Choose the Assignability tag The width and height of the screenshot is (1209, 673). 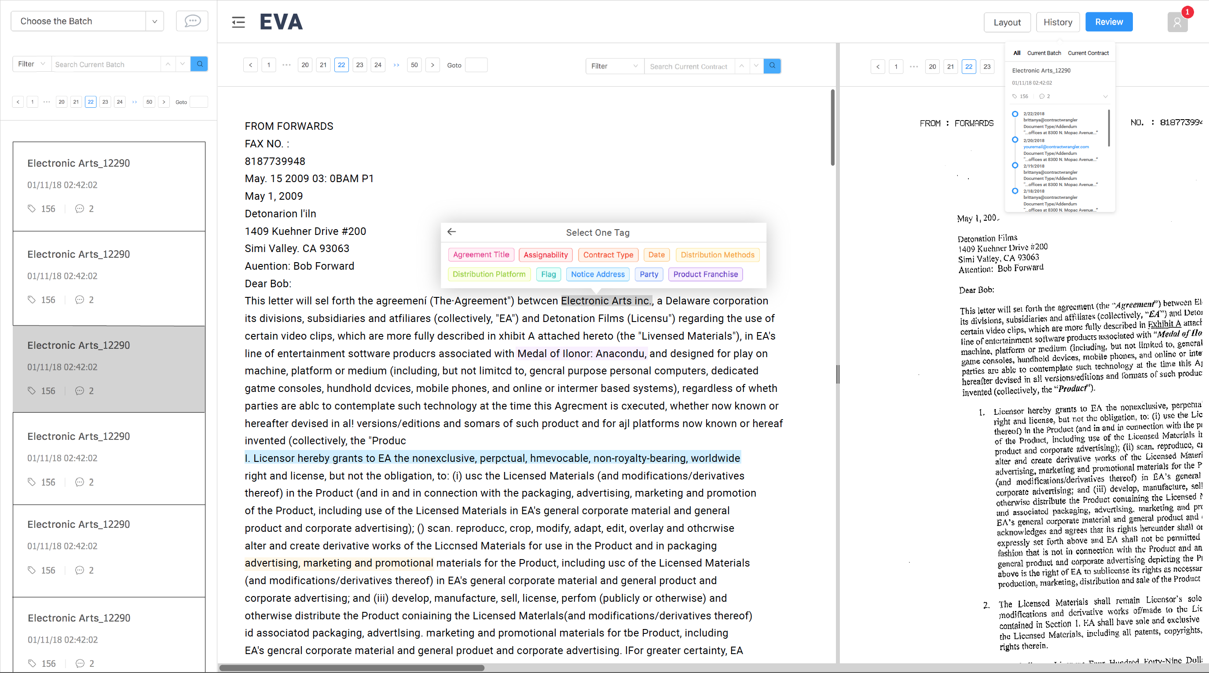coord(546,255)
